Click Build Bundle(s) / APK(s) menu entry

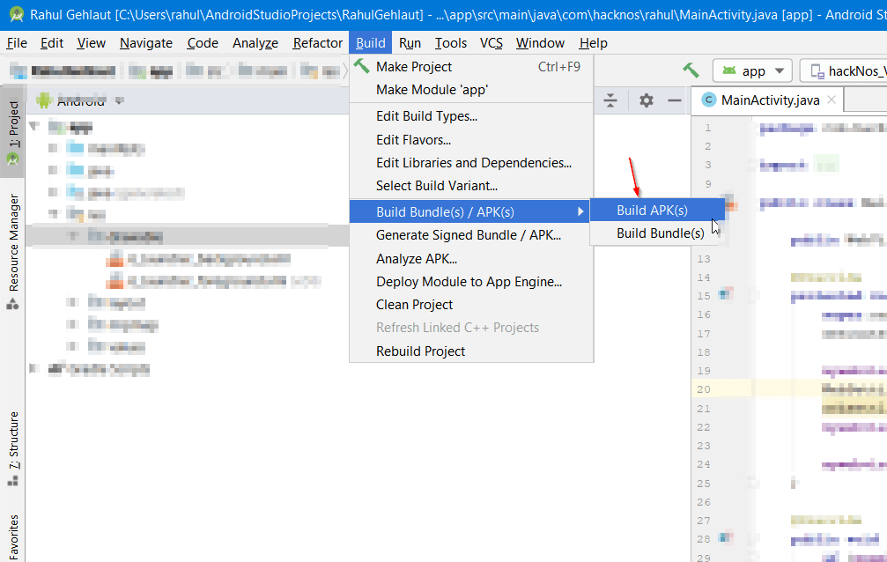[469, 211]
